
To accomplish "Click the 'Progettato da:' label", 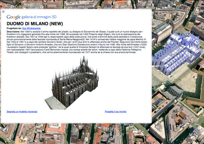I will coord(14,28).
